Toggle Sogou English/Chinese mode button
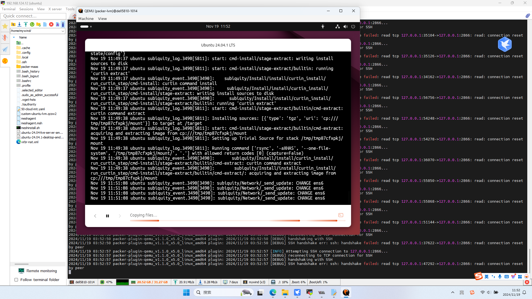The width and height of the screenshot is (532, 299). 487,277
